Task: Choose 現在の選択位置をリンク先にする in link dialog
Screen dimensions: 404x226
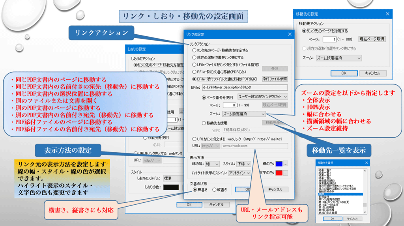Action: pyautogui.click(x=194, y=58)
